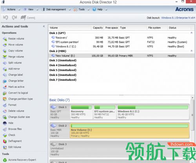The width and height of the screenshot is (196, 163).
Task: Click the Hide volume icon
Action: coord(5,123)
